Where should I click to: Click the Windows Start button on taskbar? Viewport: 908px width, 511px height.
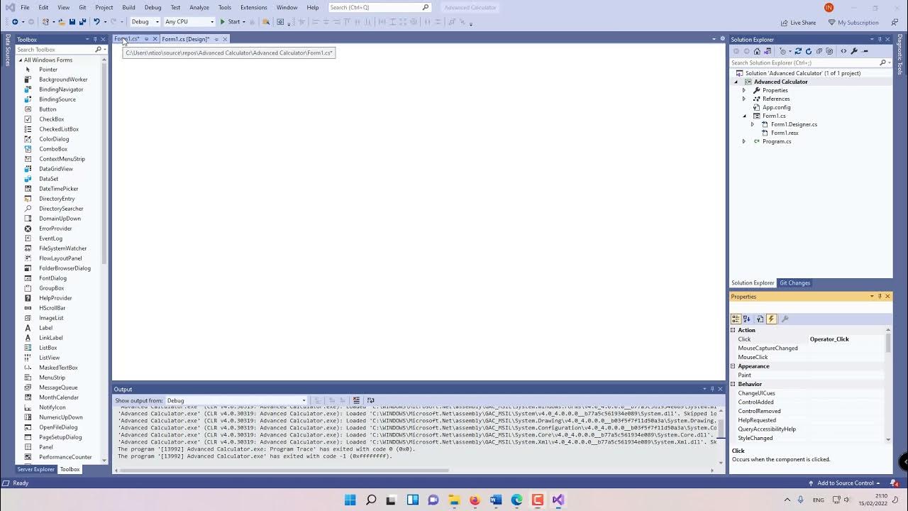tap(350, 500)
